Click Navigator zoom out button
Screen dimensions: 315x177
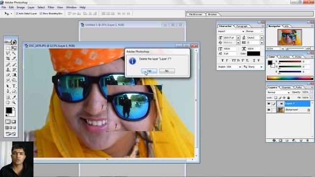click(283, 49)
